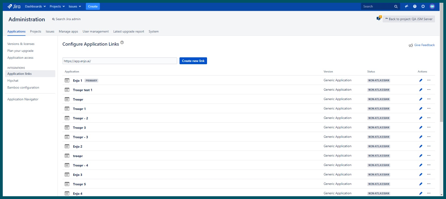Open Plan your upgrade in sidebar
This screenshot has width=446, height=199.
coord(20,51)
